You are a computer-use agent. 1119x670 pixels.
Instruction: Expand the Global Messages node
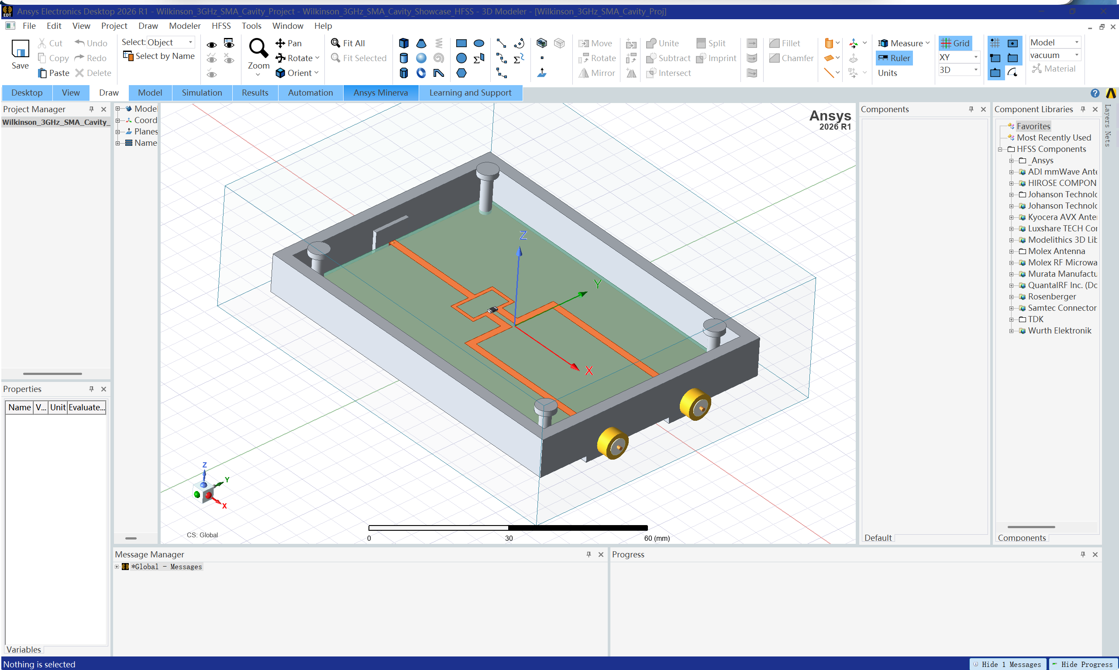(117, 567)
